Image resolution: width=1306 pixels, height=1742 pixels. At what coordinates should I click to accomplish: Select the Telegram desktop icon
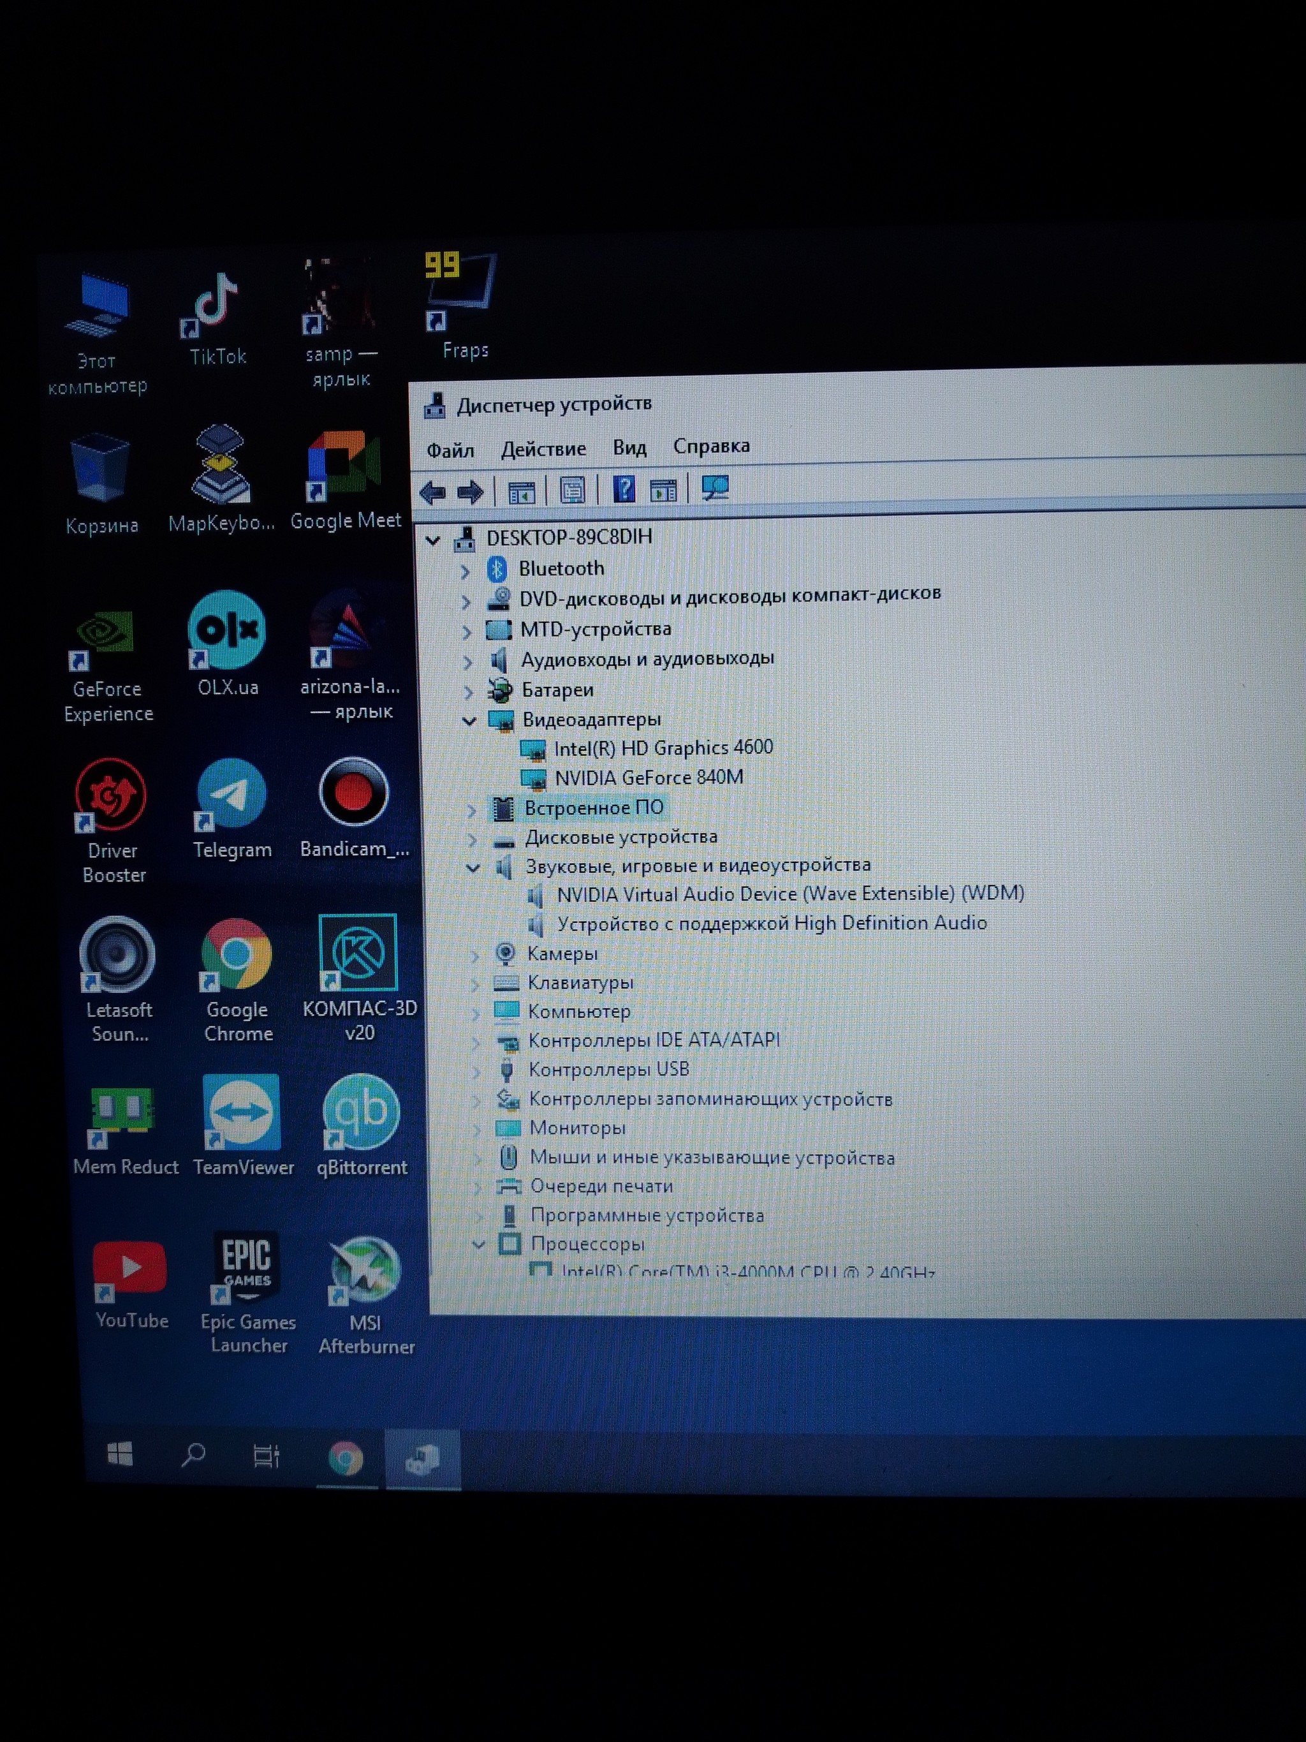[232, 809]
